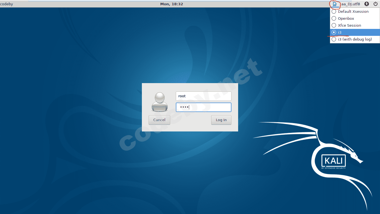Click the KALI text badge logo

click(333, 161)
